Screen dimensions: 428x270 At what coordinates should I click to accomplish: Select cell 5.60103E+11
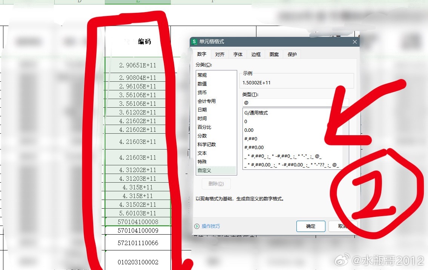click(x=138, y=213)
